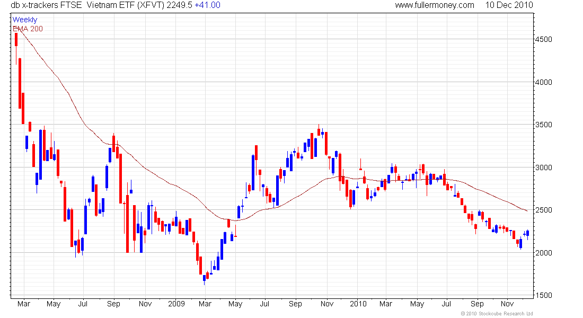
Task: Open the www.fullermoney.com link text
Action: (435, 5)
